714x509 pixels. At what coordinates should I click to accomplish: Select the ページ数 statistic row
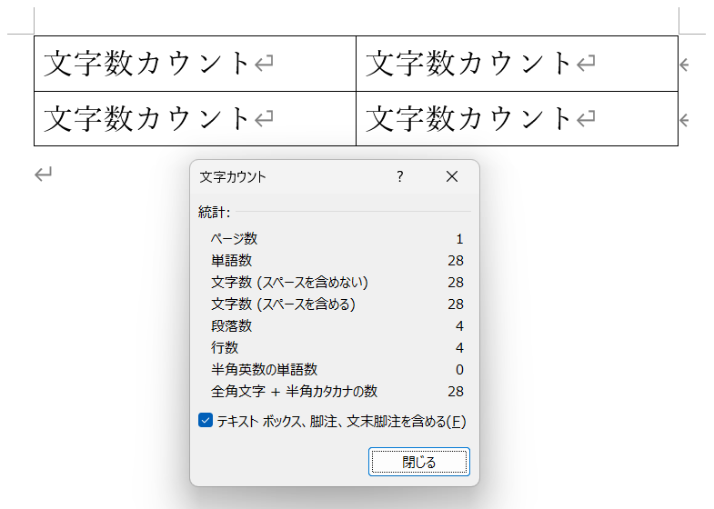[235, 239]
